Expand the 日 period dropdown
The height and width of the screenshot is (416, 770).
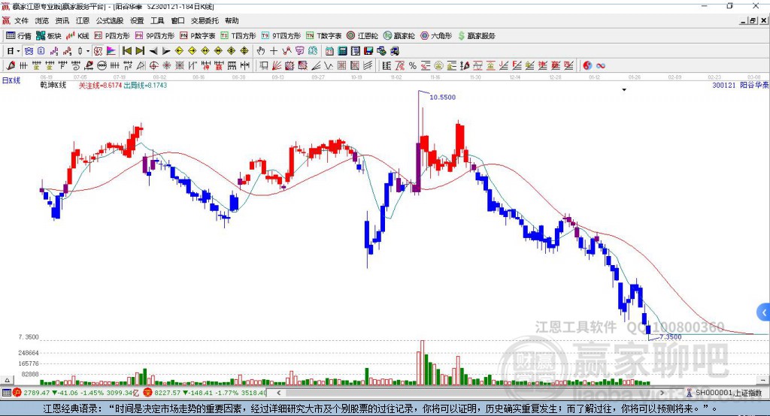click(18, 51)
